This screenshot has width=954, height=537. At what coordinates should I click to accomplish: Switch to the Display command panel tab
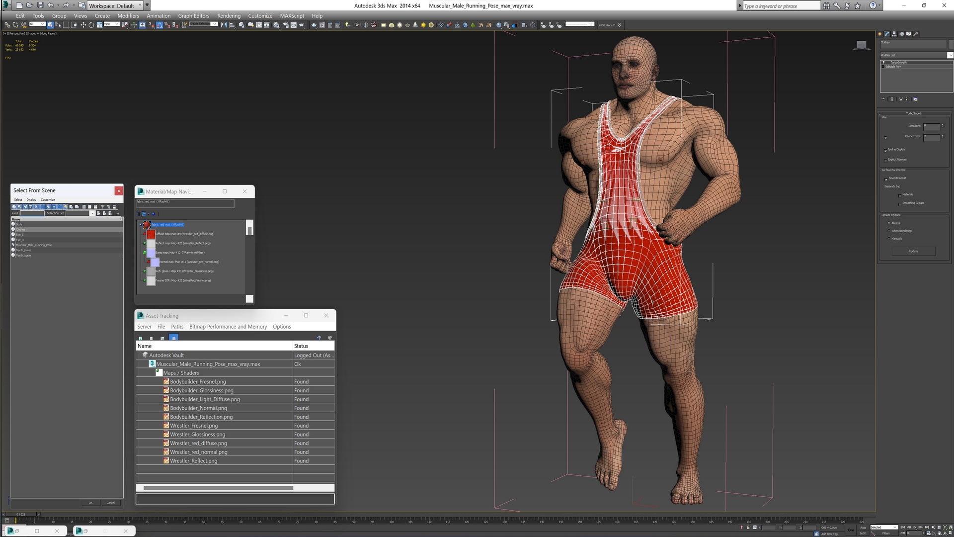pyautogui.click(x=908, y=34)
